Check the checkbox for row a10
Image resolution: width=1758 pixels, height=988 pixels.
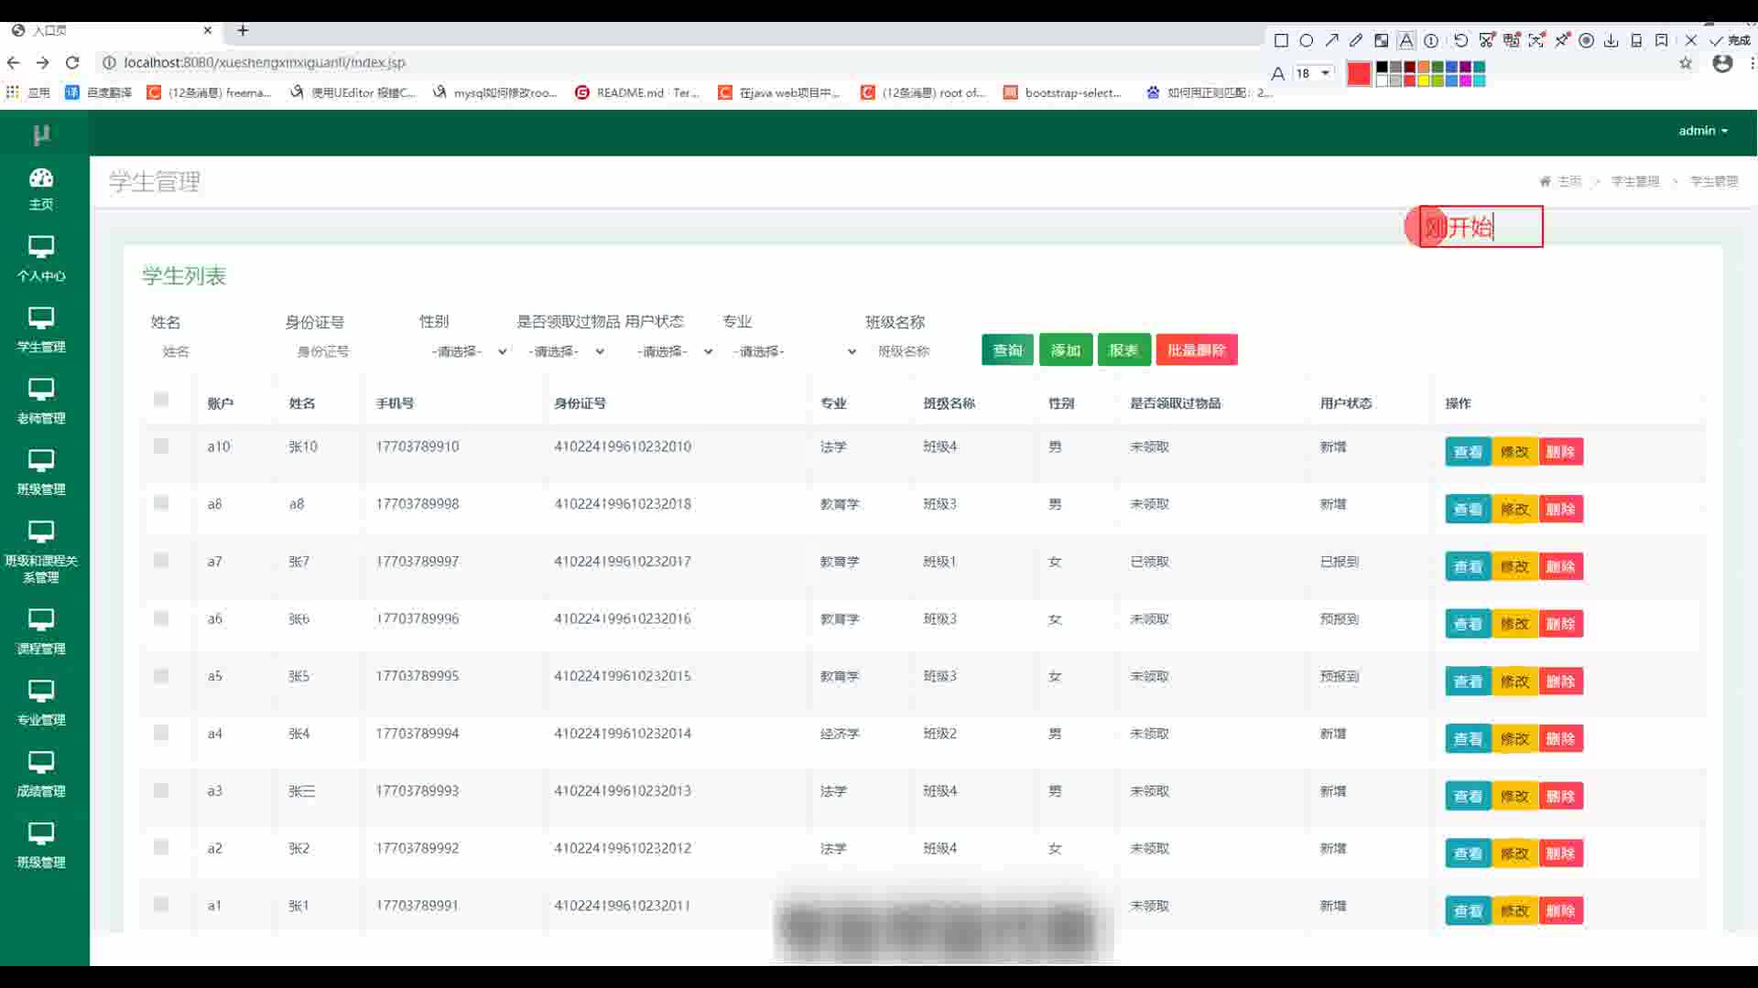[161, 446]
